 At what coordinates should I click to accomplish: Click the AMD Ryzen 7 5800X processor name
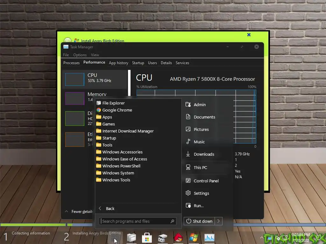click(x=212, y=79)
